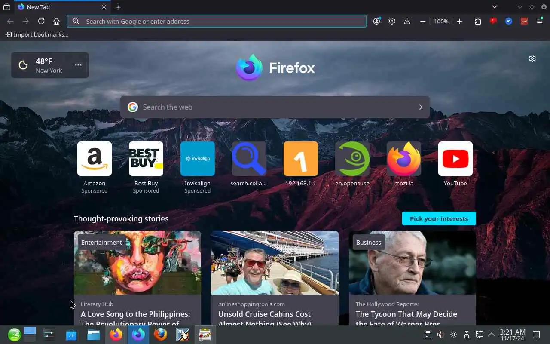Open settings from the toolbar gear icon
550x344 pixels.
(392, 21)
